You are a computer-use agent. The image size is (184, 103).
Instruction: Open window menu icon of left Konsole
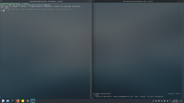tap(1, 1)
